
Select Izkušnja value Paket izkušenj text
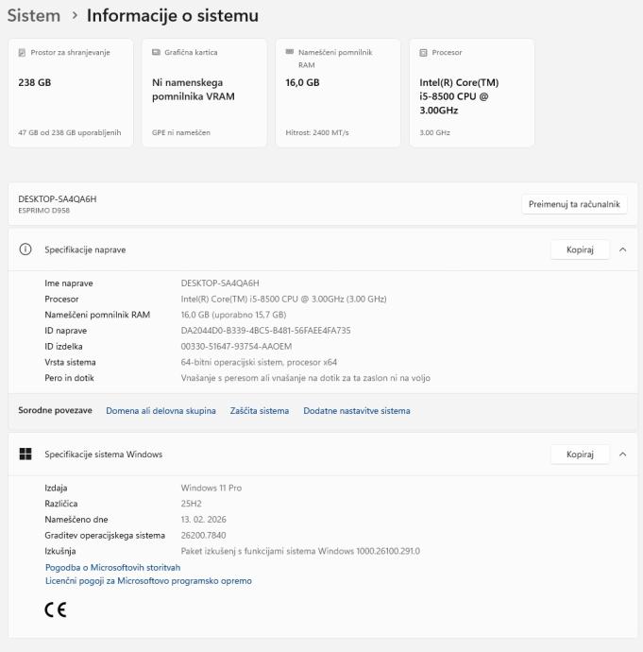(x=300, y=551)
